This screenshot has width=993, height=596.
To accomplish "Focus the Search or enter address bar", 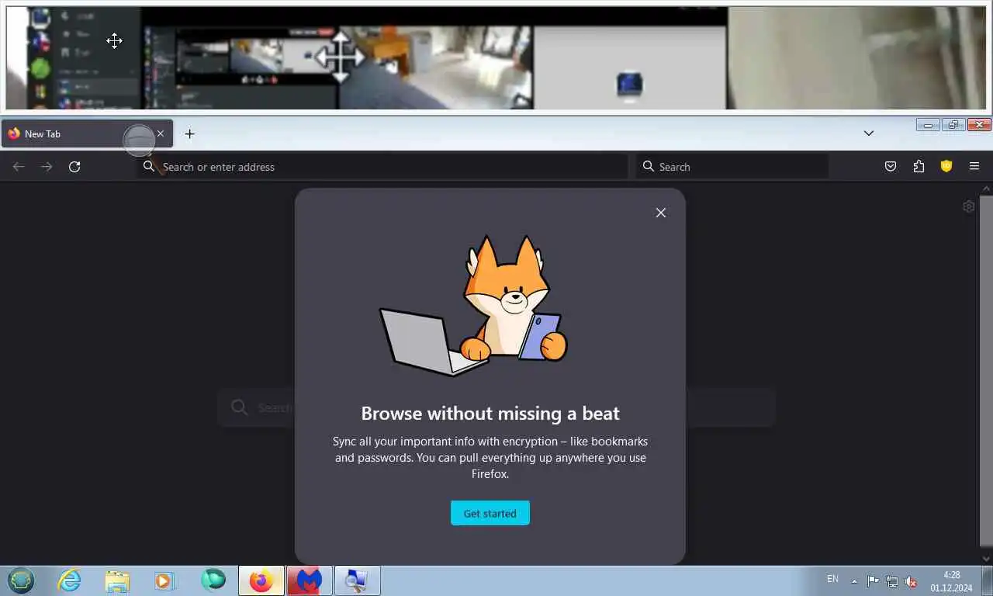I will [382, 167].
